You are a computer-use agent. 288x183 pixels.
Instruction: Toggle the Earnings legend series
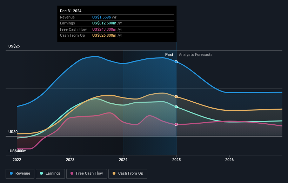tap(50, 174)
